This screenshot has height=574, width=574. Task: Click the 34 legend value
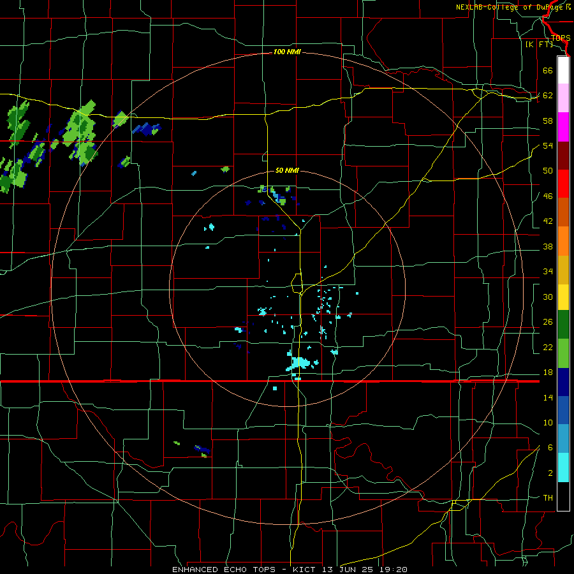pos(548,271)
